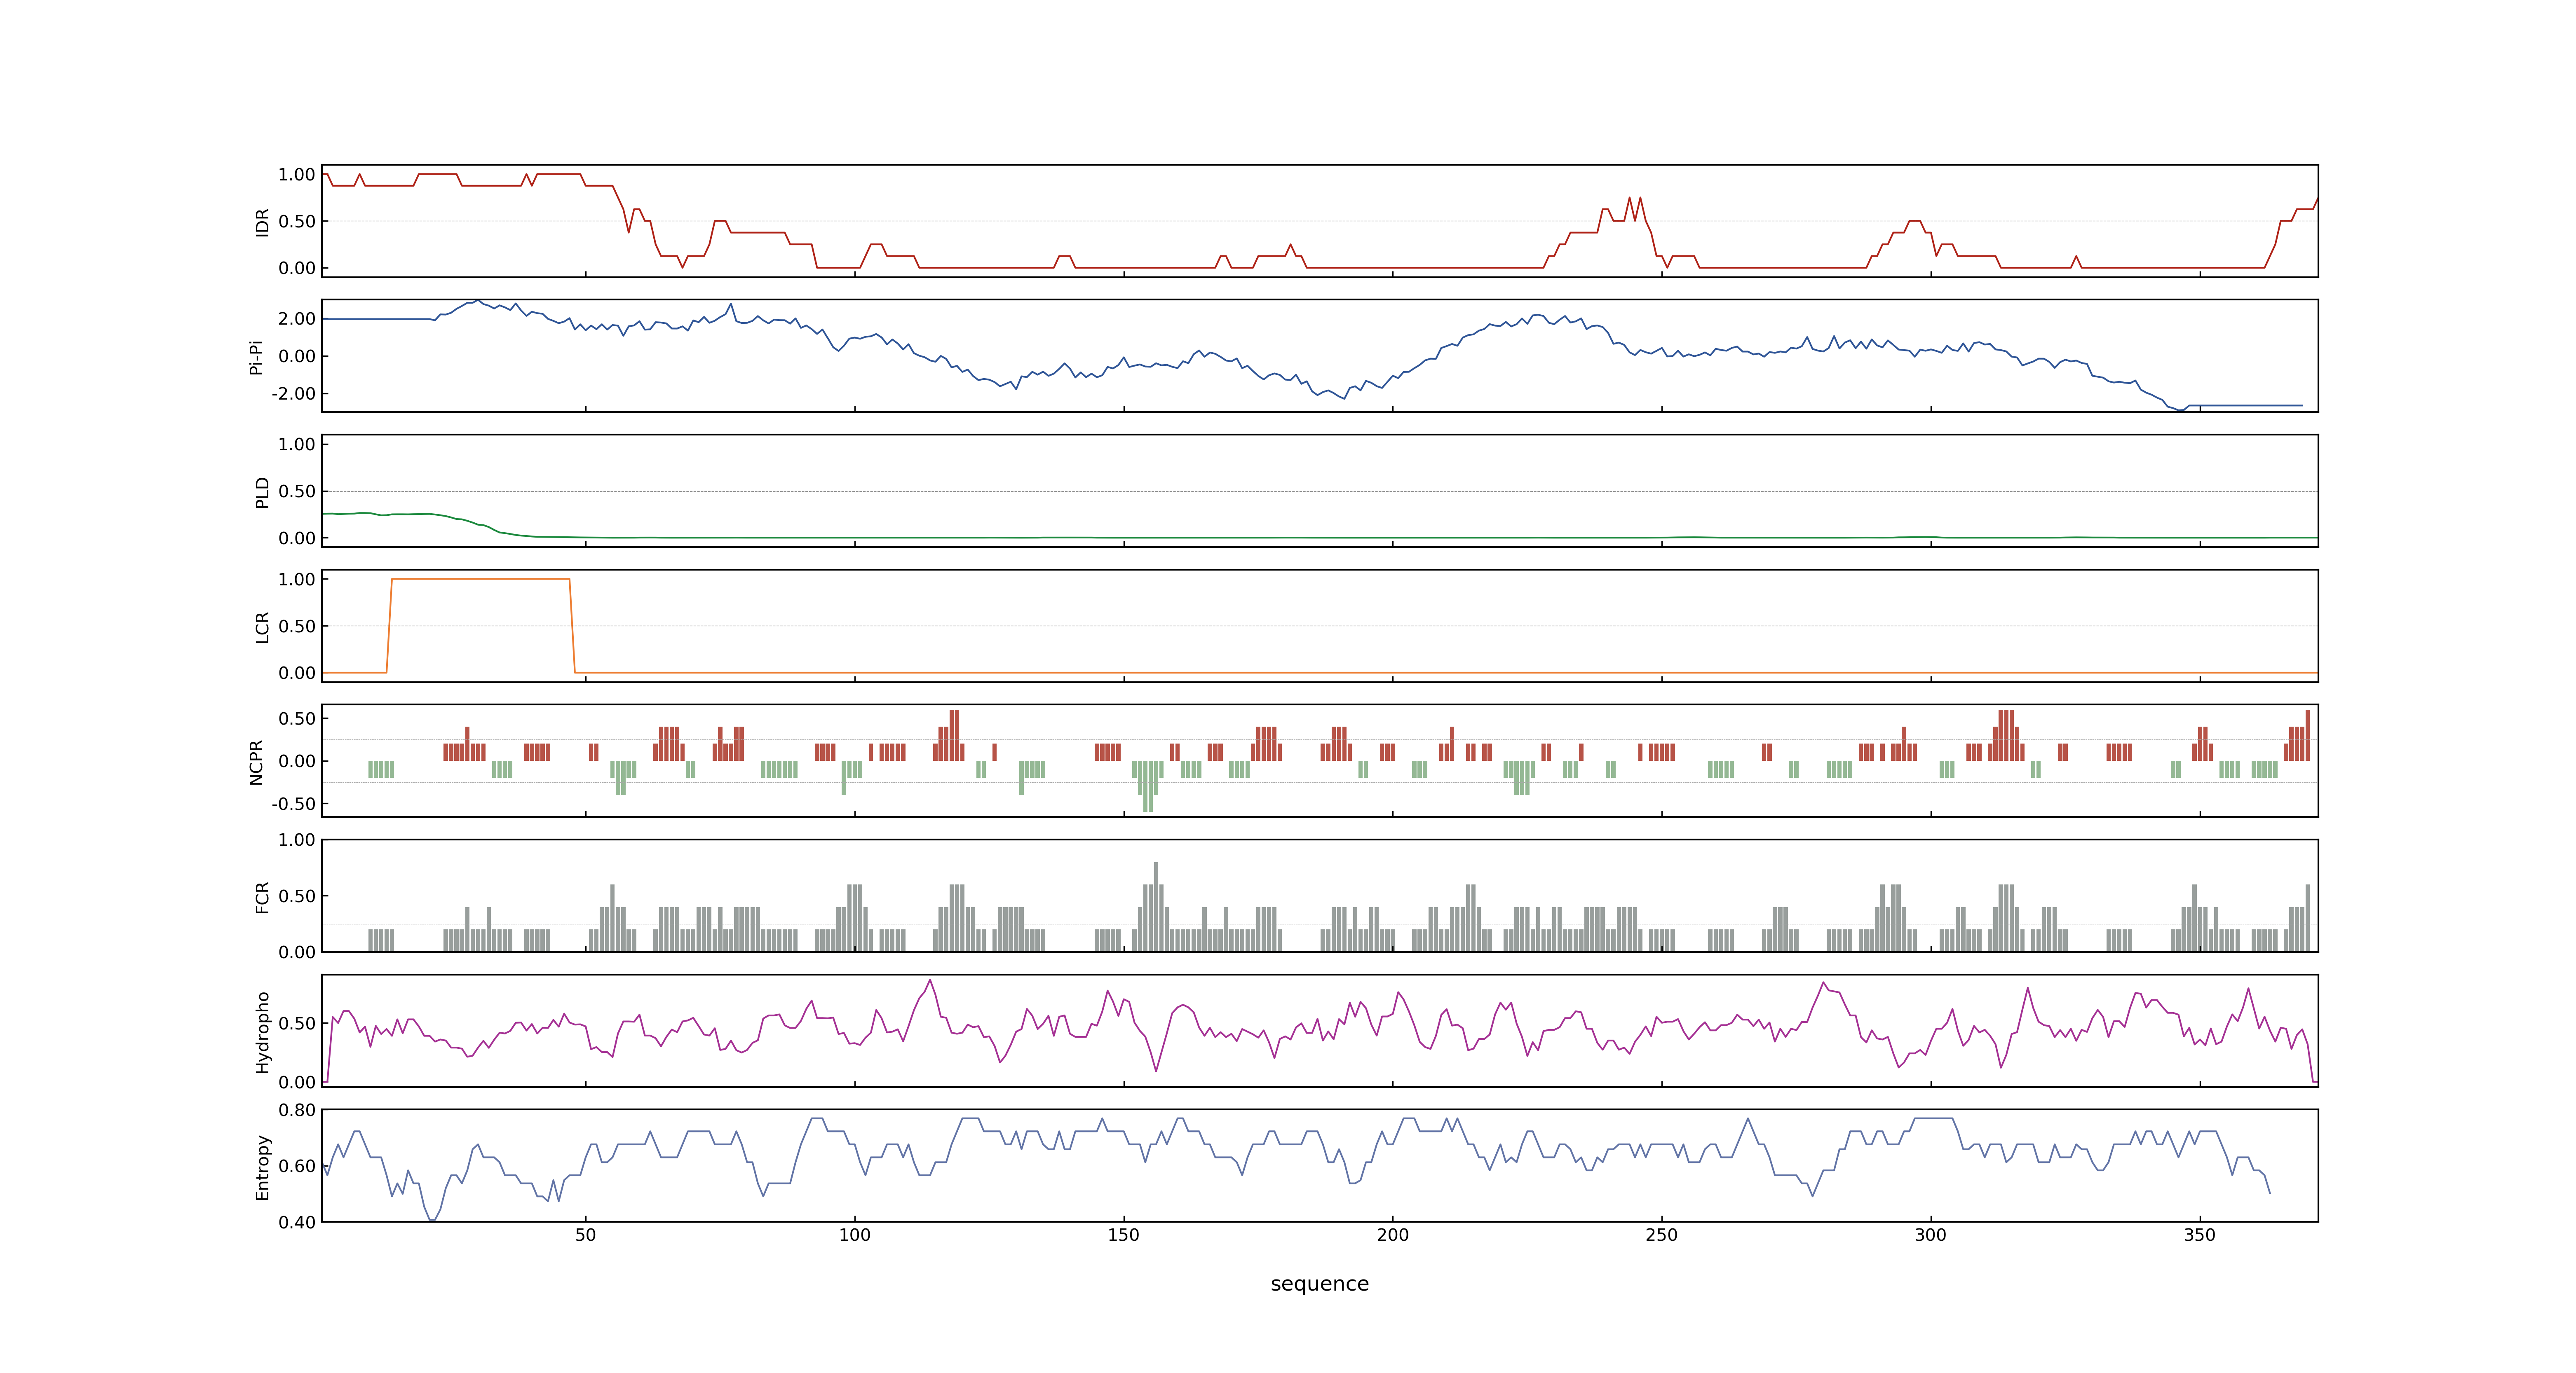
Task: Click the NCPR axis label
Action: 256,763
